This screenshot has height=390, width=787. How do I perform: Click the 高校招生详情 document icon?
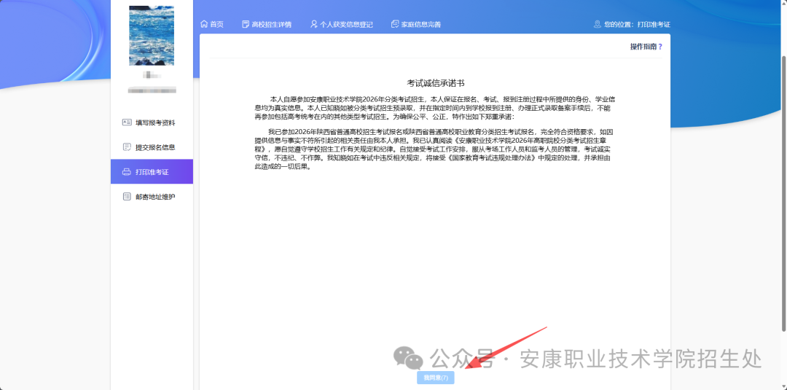pyautogui.click(x=246, y=24)
